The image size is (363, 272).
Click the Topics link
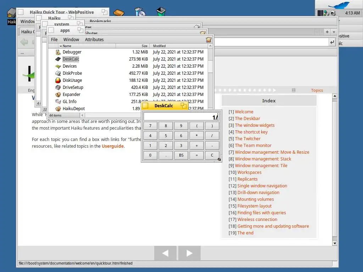pos(317,90)
